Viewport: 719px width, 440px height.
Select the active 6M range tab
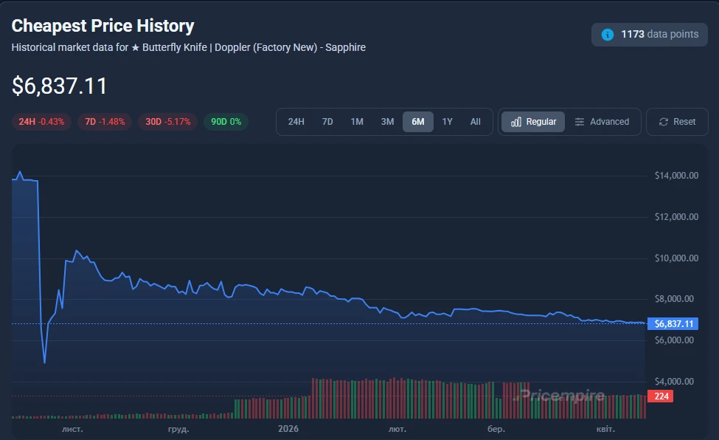click(x=418, y=122)
